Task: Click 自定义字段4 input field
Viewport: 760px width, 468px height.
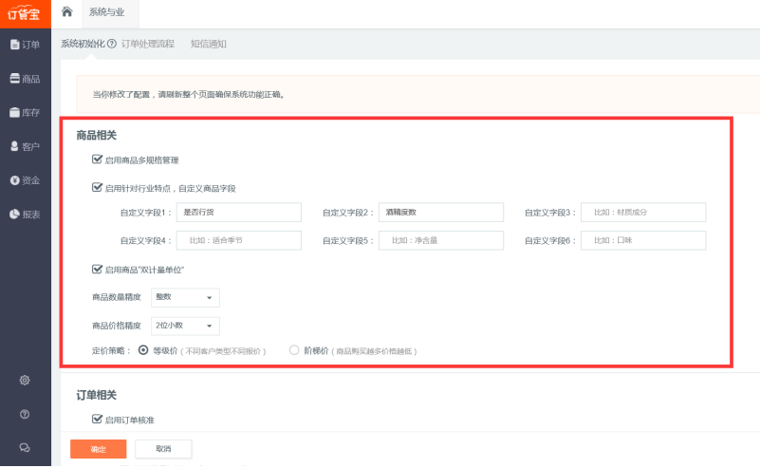Action: pos(239,240)
